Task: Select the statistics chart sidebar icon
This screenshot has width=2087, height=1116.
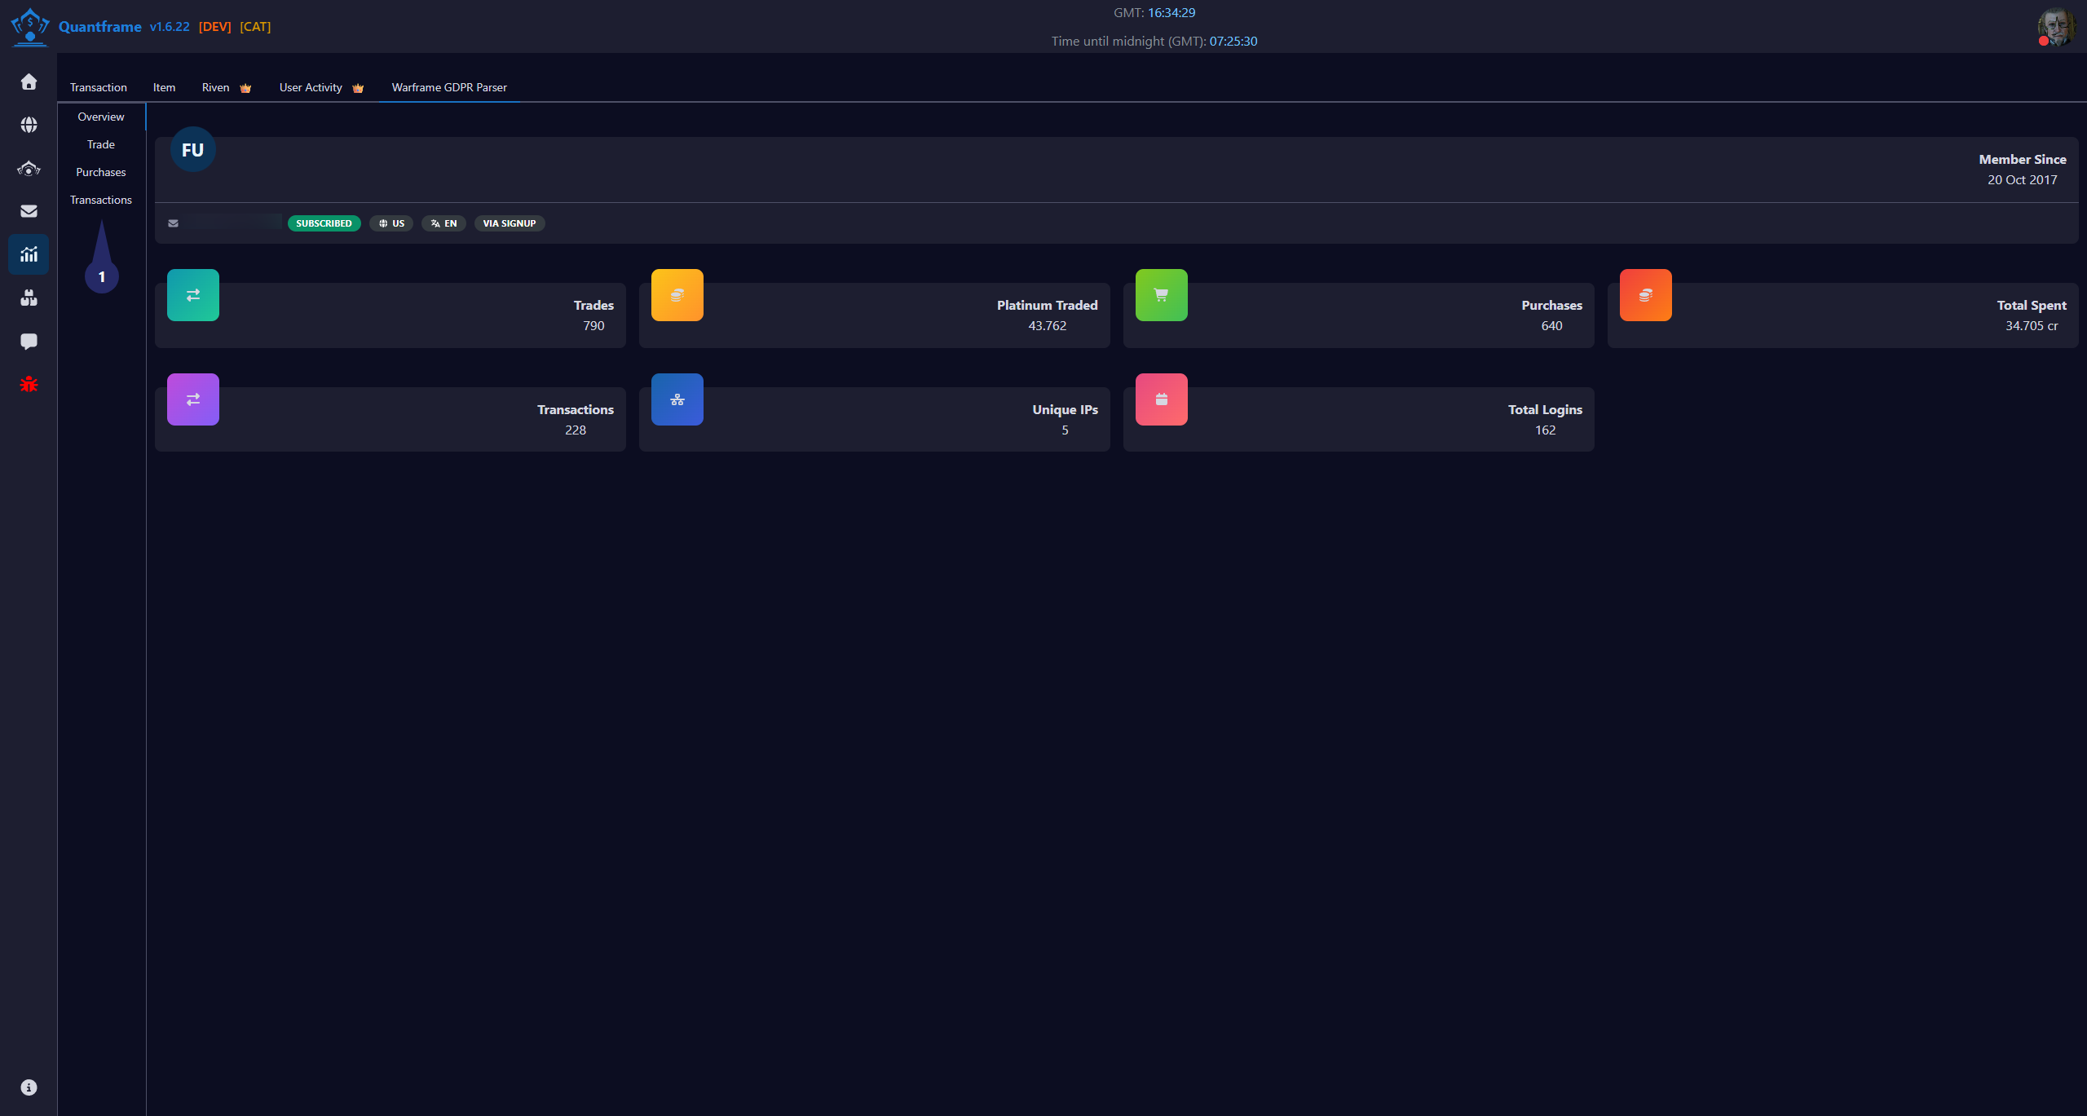Action: pos(29,254)
